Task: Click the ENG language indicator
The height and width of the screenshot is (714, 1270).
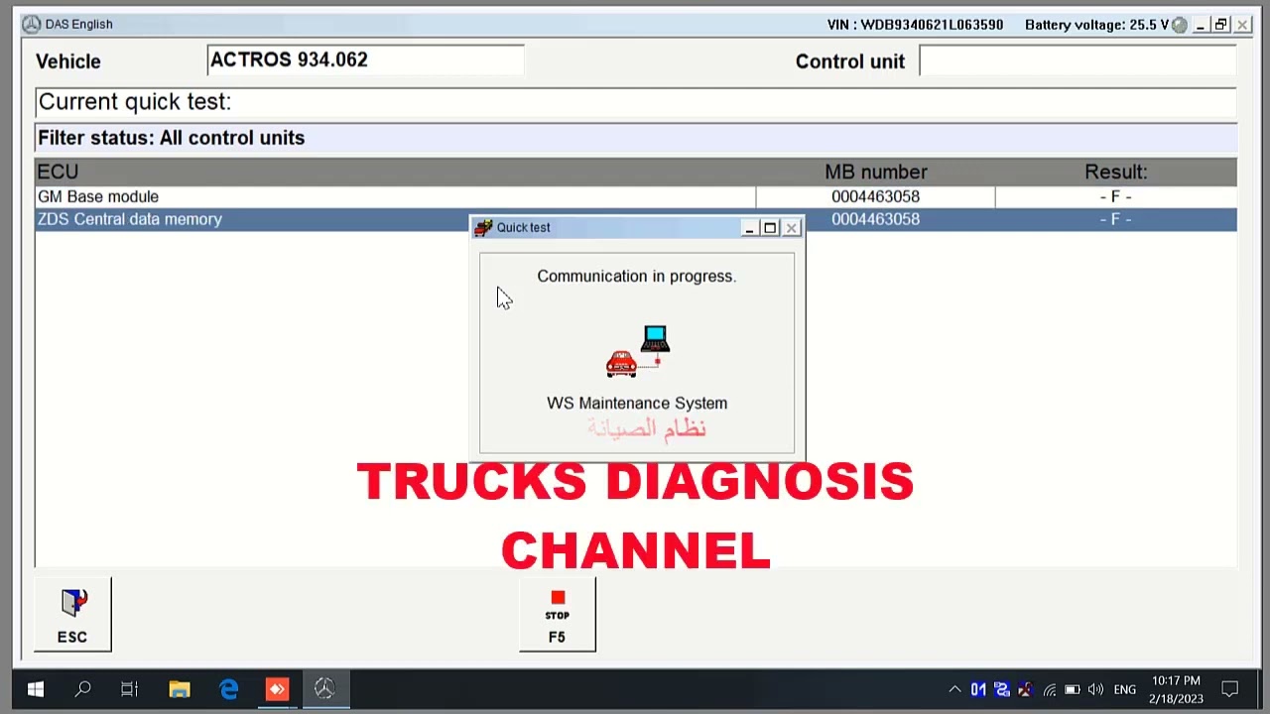Action: coord(1125,689)
